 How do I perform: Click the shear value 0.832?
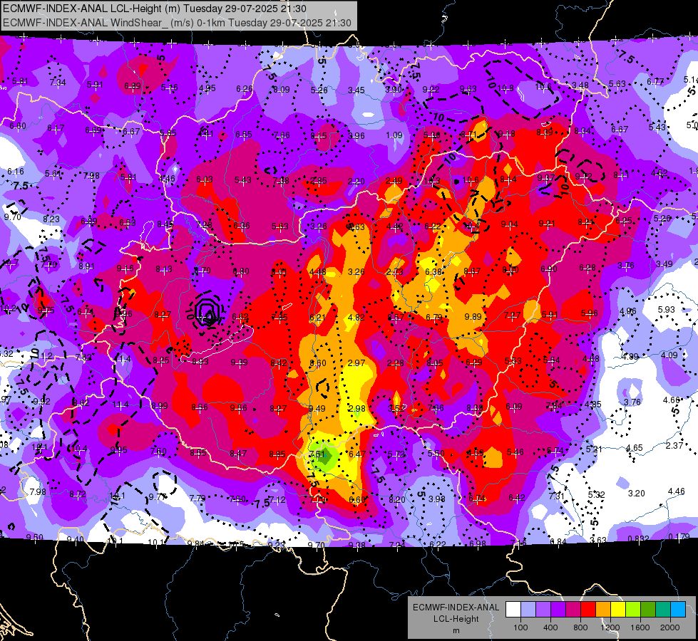coord(637,538)
